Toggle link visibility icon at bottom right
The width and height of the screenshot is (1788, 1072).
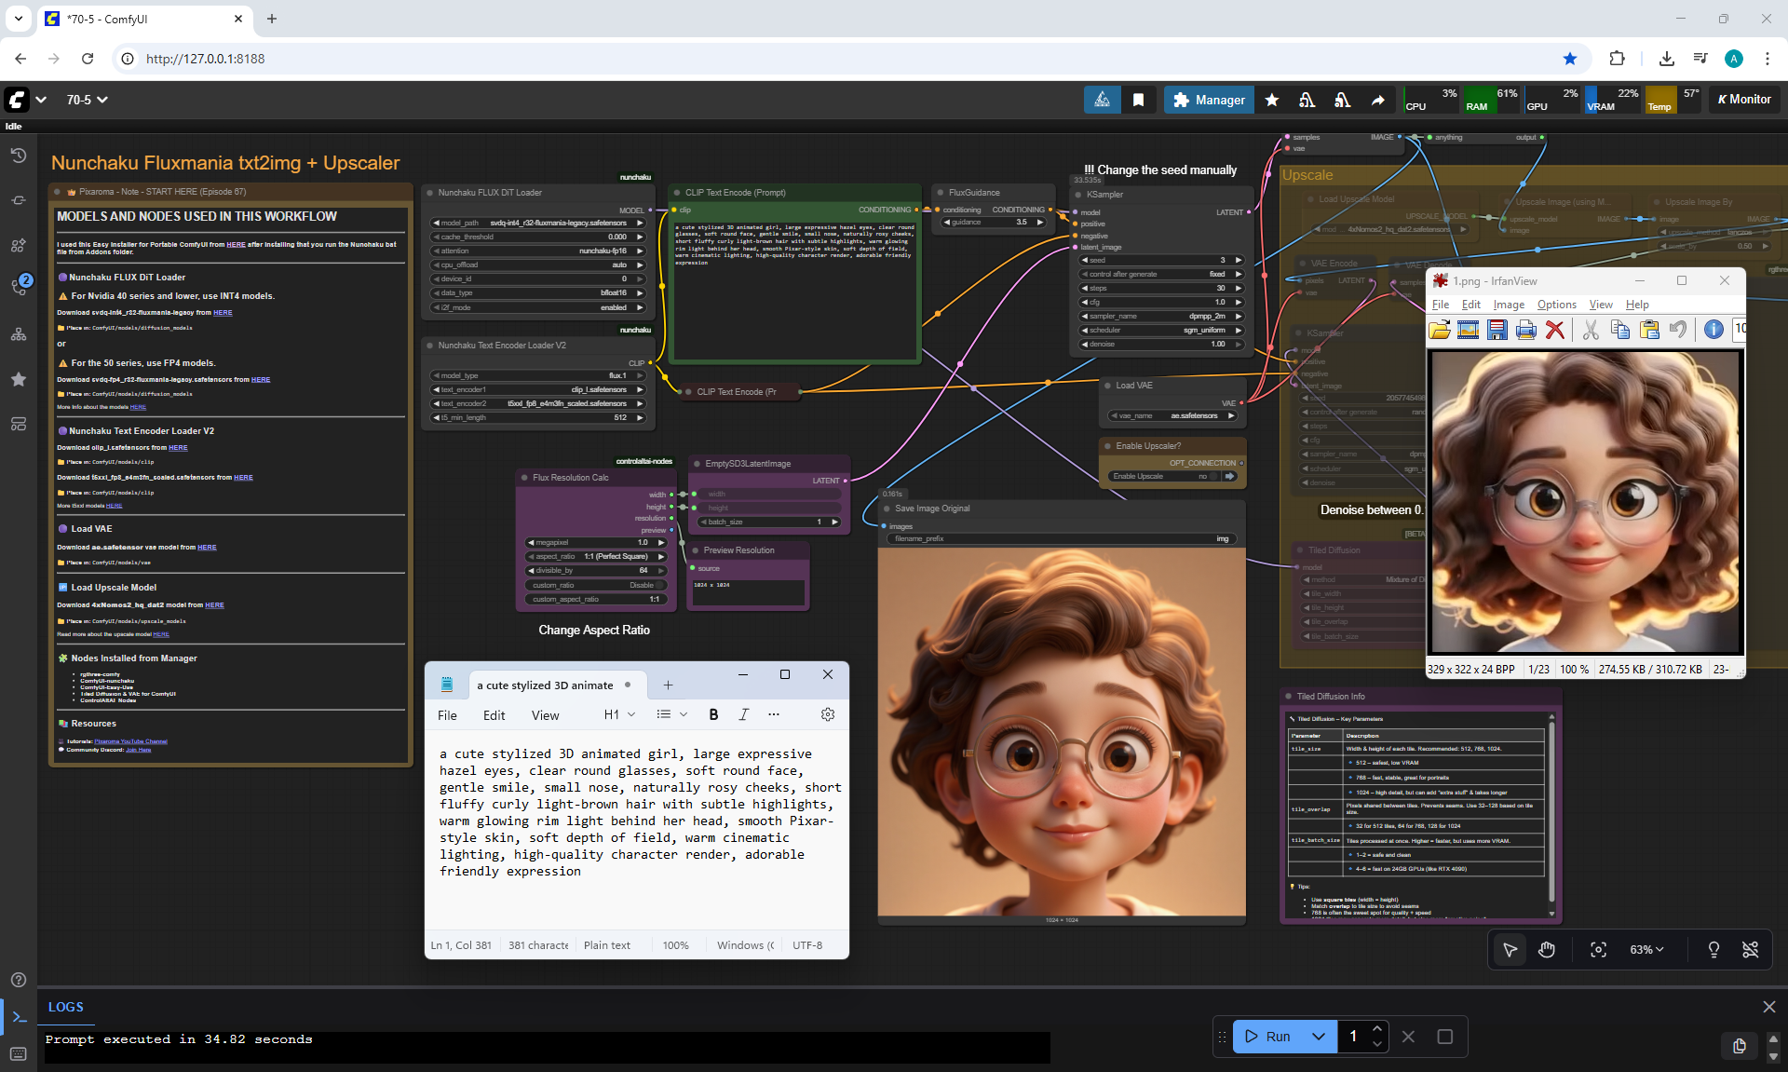pyautogui.click(x=1750, y=949)
